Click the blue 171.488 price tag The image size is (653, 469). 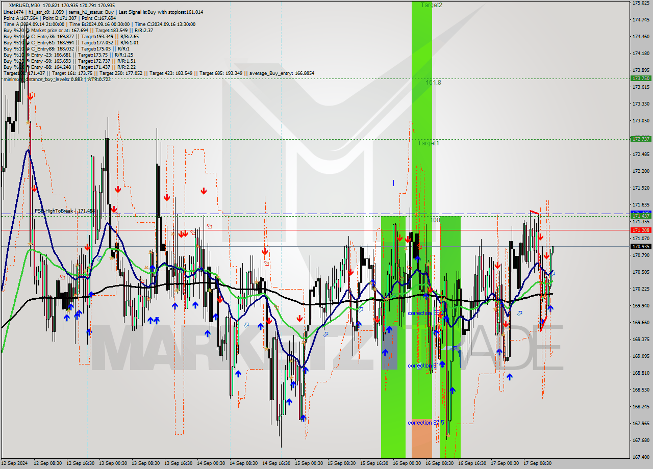pyautogui.click(x=641, y=213)
